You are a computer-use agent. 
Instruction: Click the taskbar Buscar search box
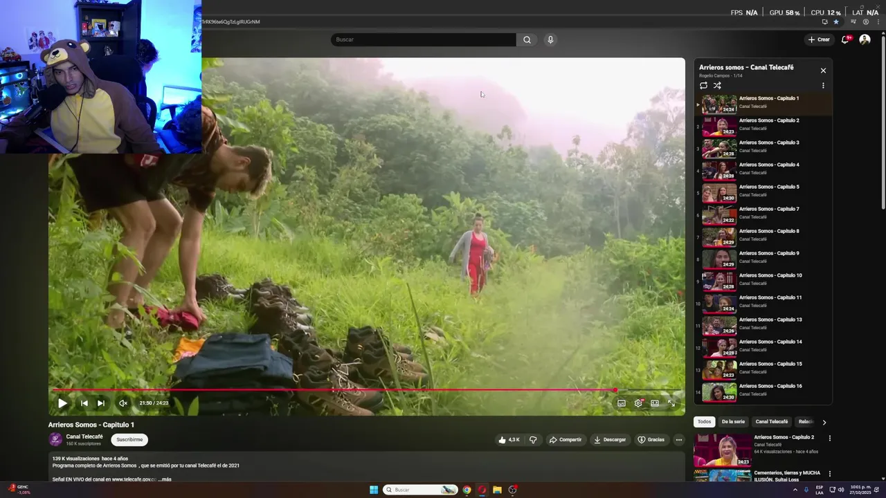421,490
